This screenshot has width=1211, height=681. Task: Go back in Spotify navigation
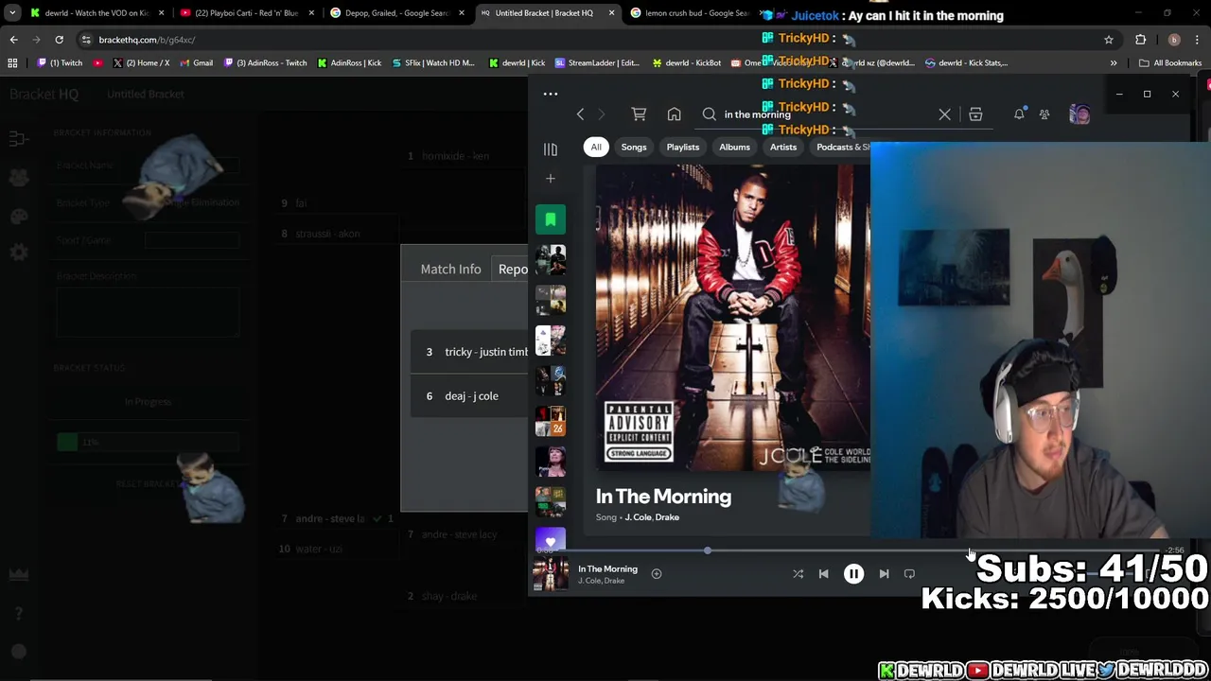(x=580, y=114)
